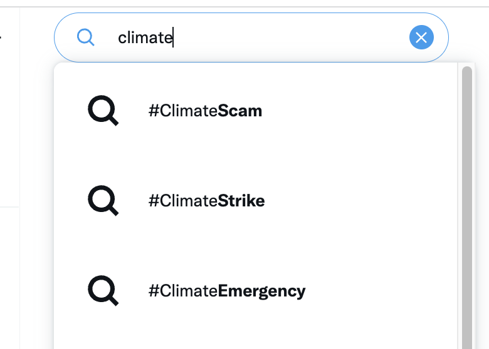The width and height of the screenshot is (489, 349).
Task: Select the #ClimateScam suggestion
Action: (205, 111)
